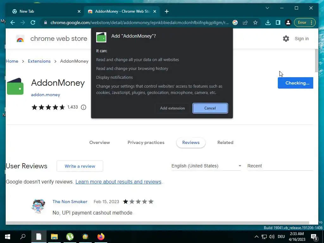
Task: Close the AddonMoney Chrome Web Store tab
Action: click(x=154, y=11)
